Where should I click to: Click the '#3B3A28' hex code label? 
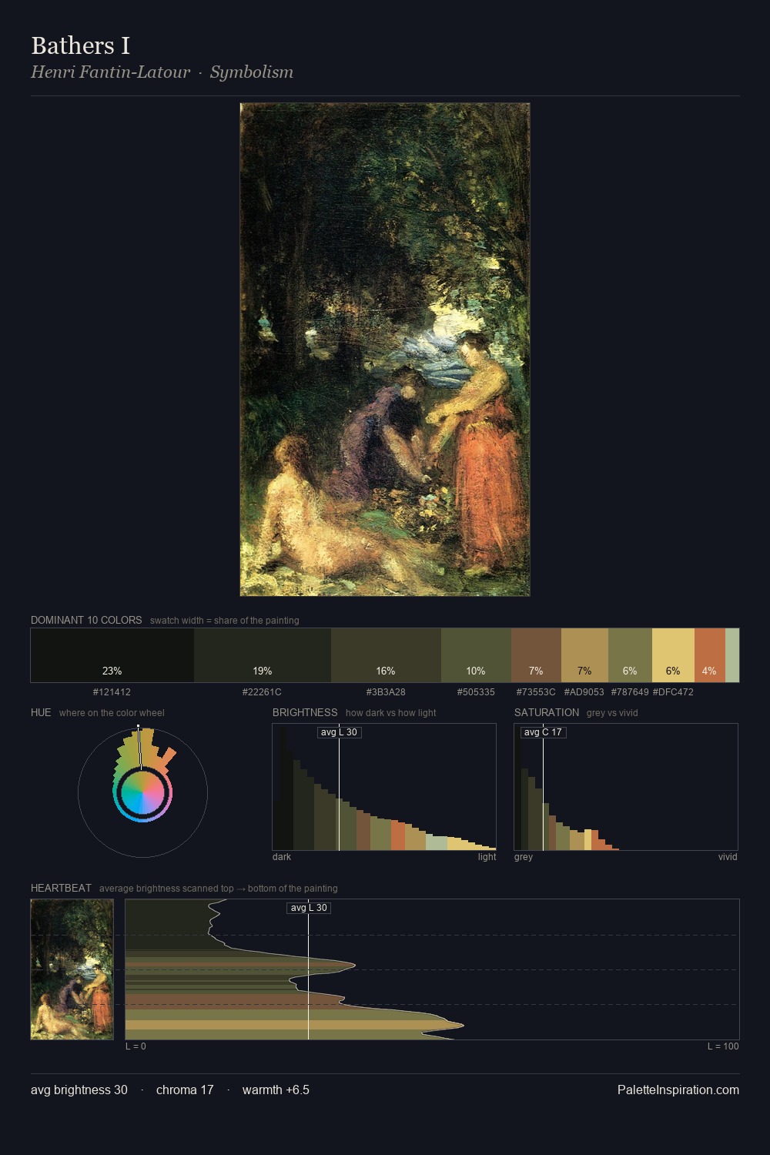click(x=386, y=692)
